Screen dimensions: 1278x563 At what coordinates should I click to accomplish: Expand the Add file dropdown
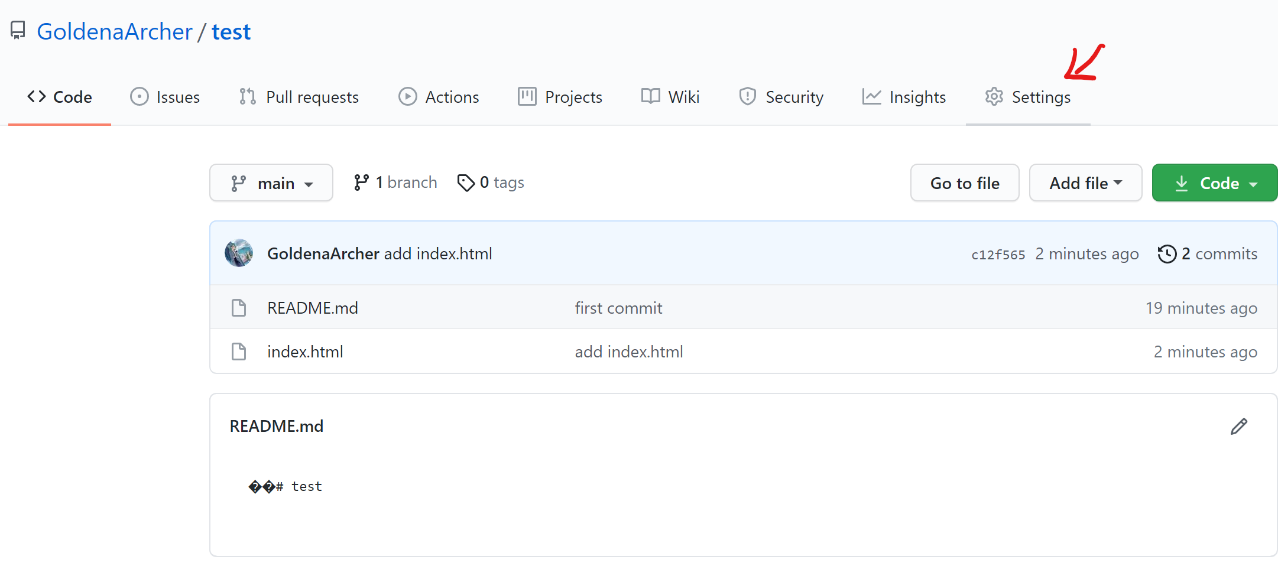1086,183
